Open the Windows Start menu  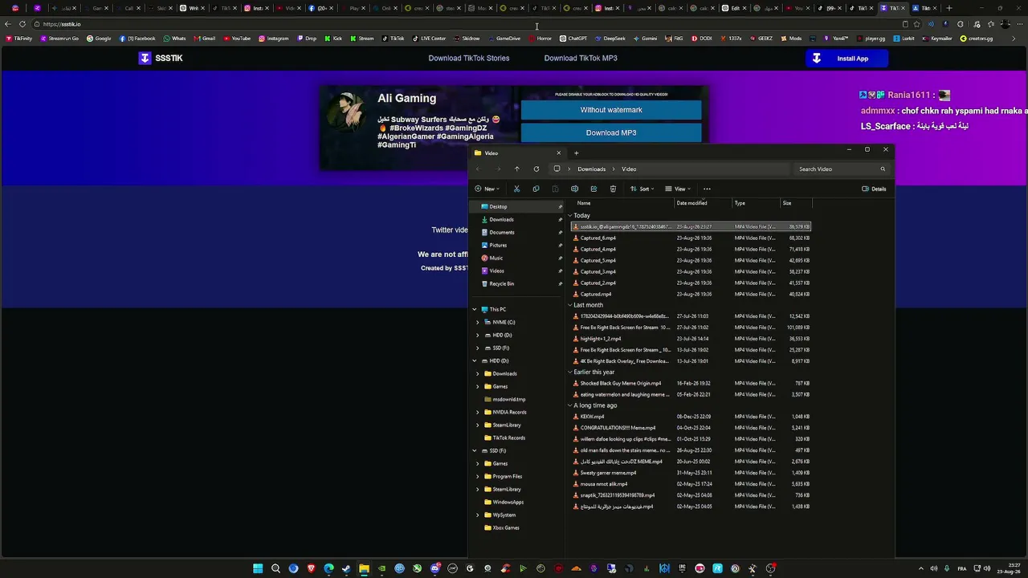(258, 568)
